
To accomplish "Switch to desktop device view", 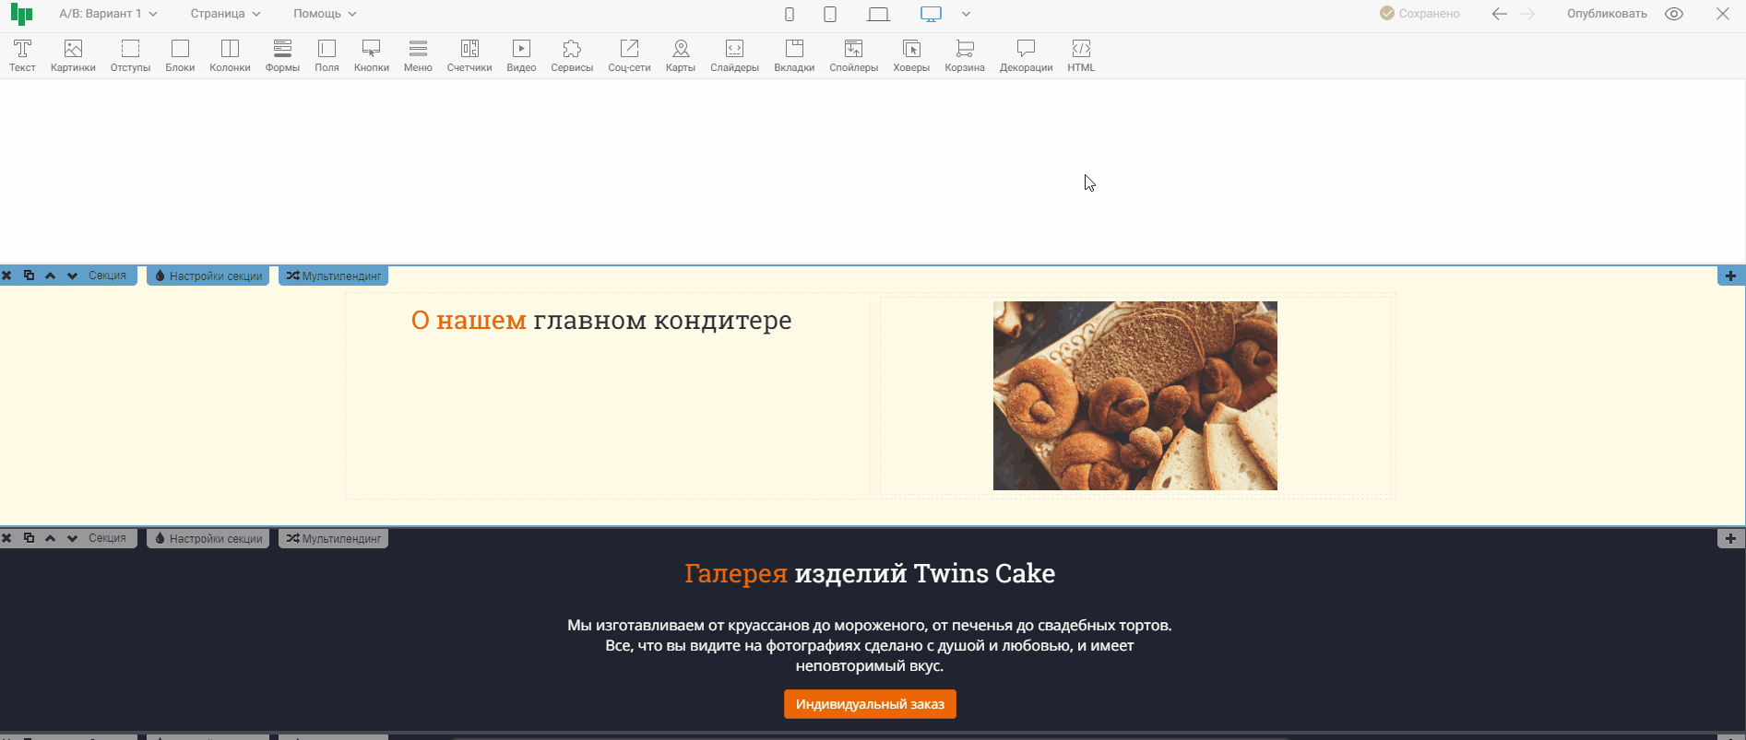I will pos(931,14).
